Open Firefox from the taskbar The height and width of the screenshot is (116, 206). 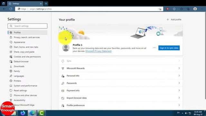[23, 113]
